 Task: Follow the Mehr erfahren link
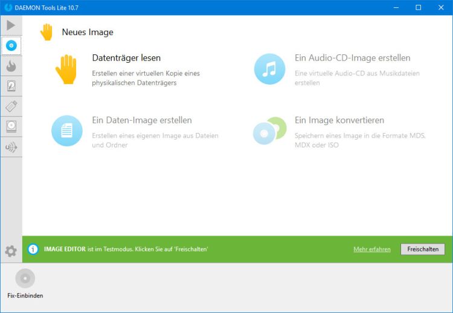pyautogui.click(x=371, y=249)
